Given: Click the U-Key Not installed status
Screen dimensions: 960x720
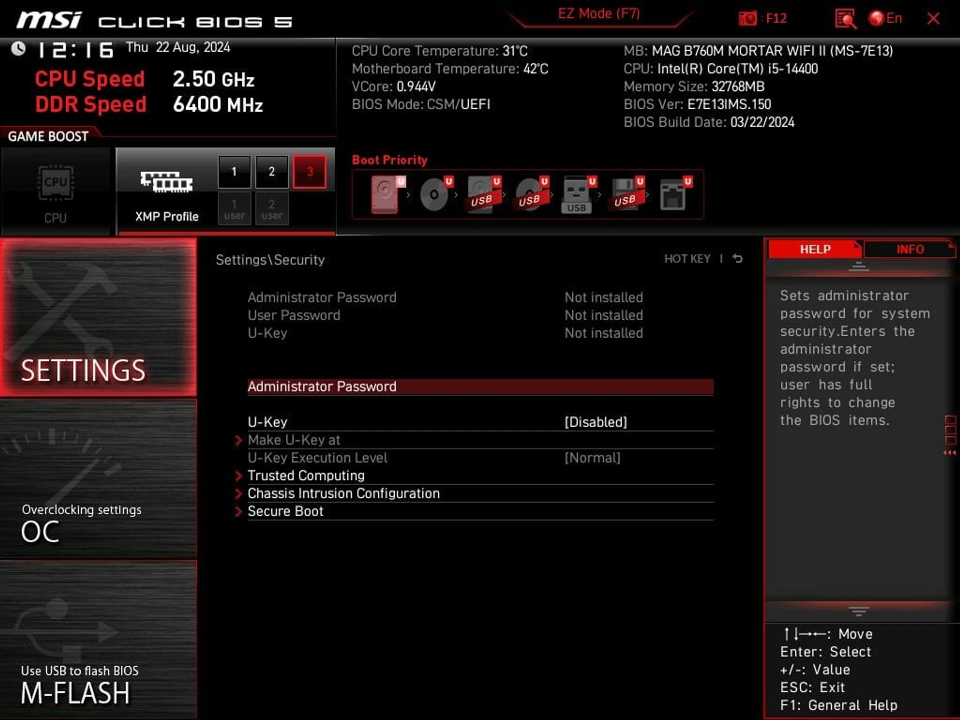Looking at the screenshot, I should (x=603, y=333).
